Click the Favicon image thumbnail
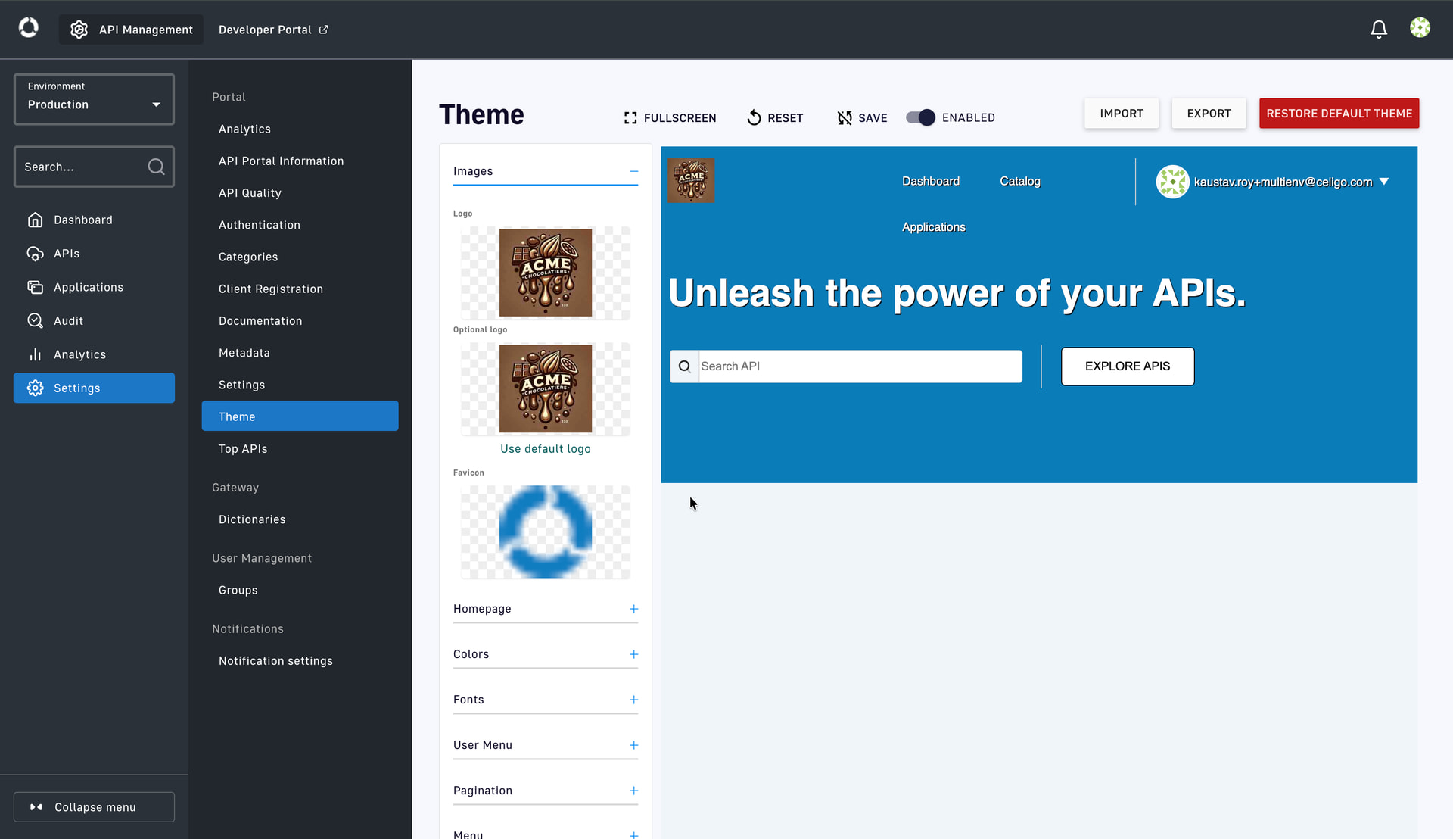Image resolution: width=1453 pixels, height=839 pixels. 545,532
